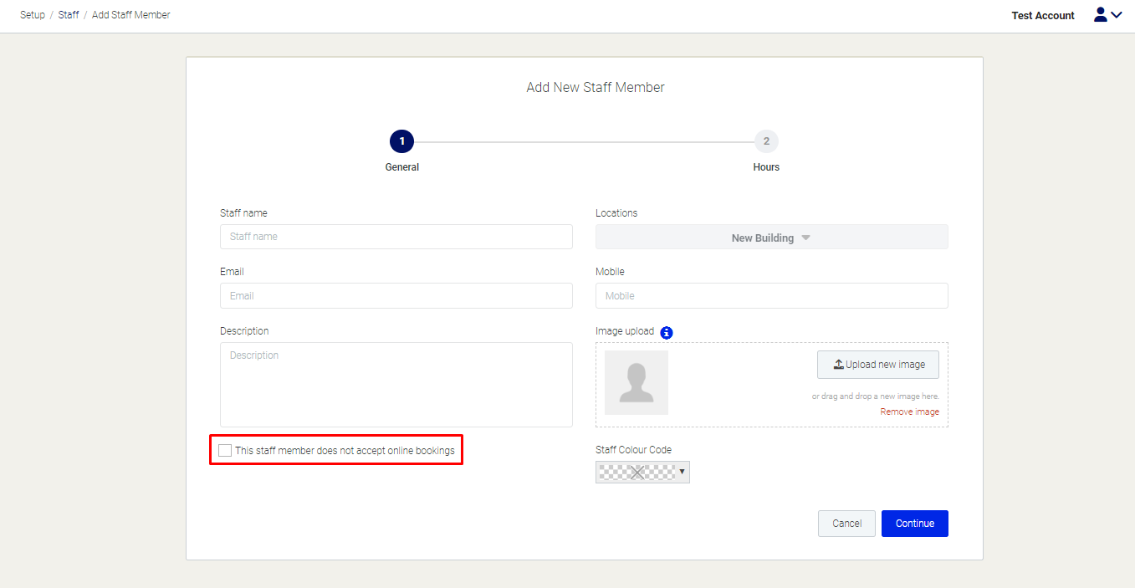Click the Staff Colour Code swatch
This screenshot has width=1135, height=588.
pos(637,473)
